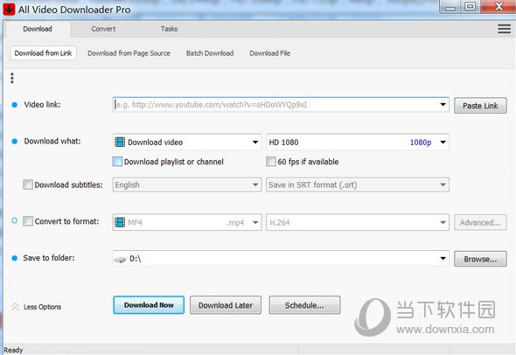
Task: Expand the Video link history dropdown arrow
Action: pos(443,105)
